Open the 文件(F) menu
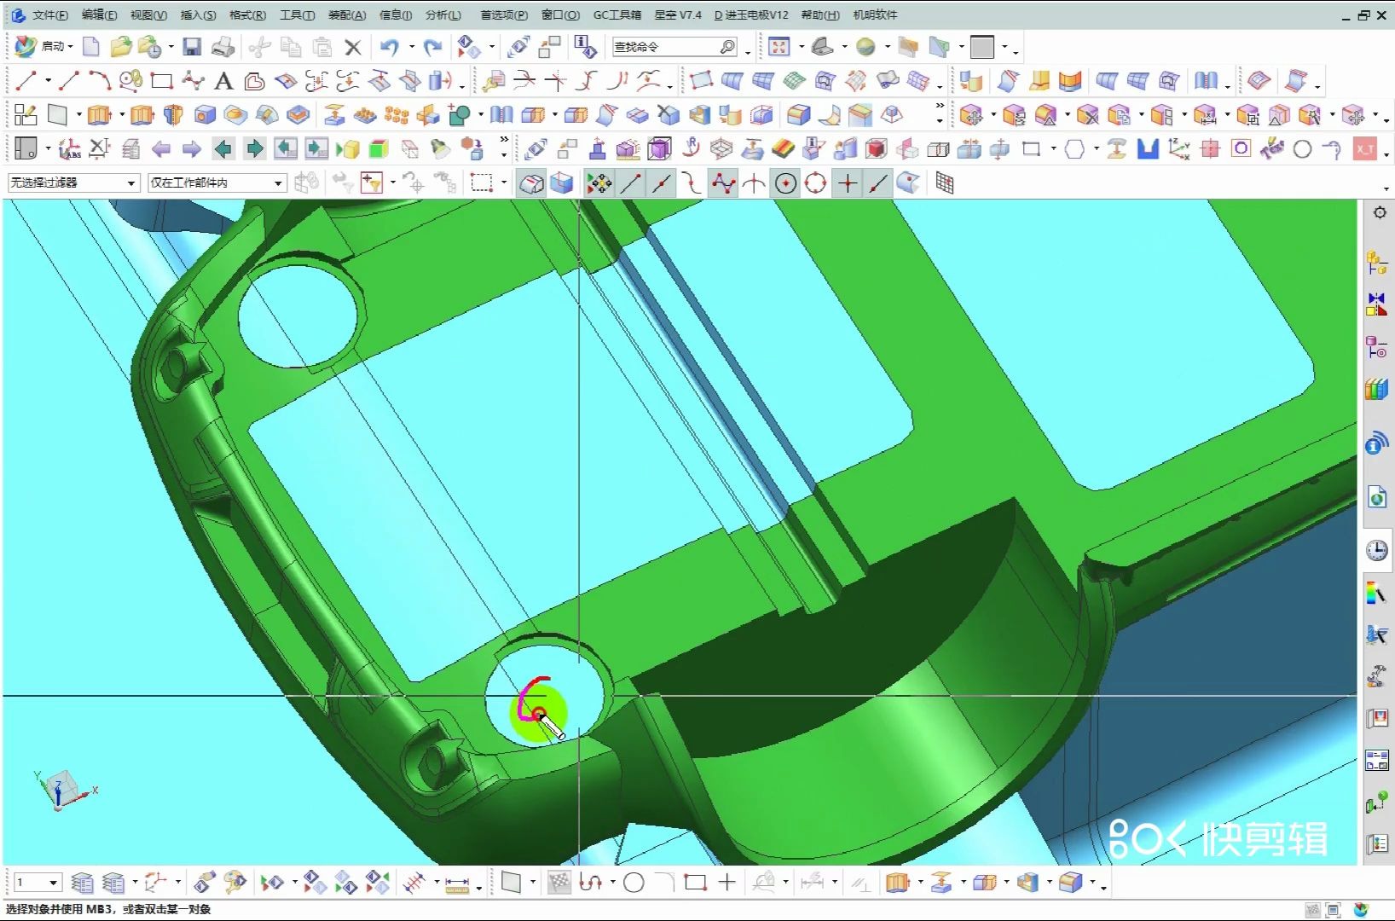Viewport: 1395px width, 921px height. [49, 14]
